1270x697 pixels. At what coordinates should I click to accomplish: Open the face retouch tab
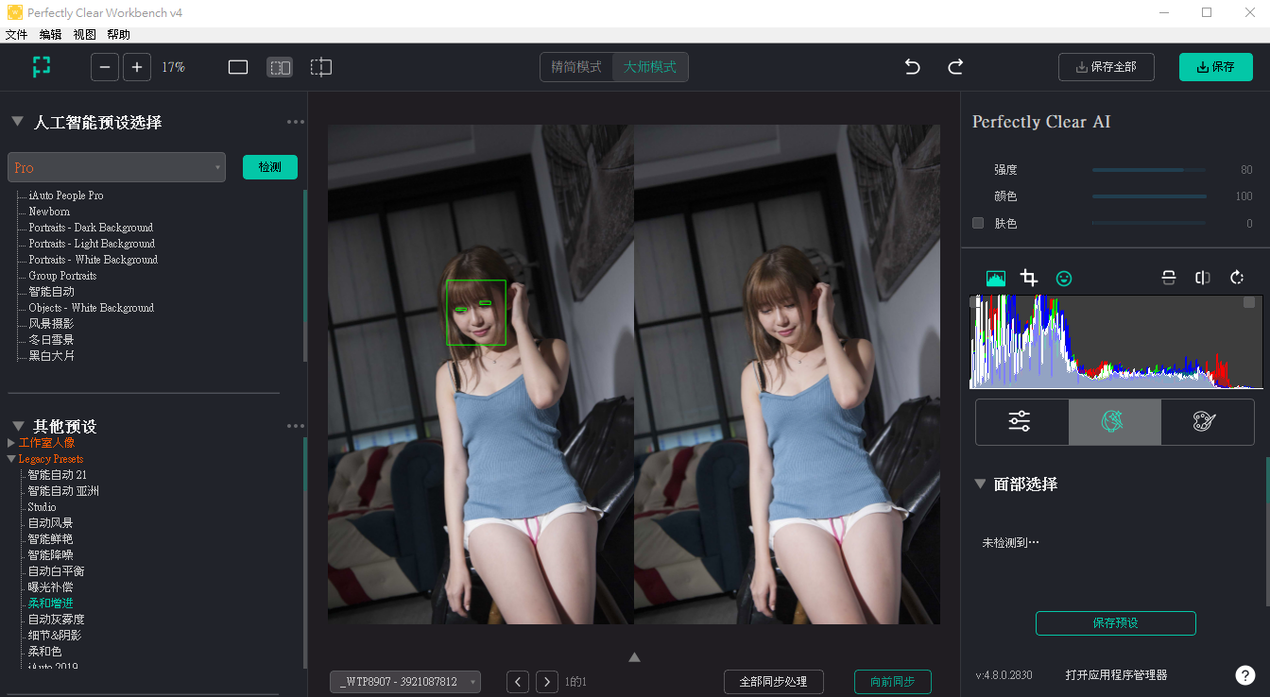point(1115,421)
